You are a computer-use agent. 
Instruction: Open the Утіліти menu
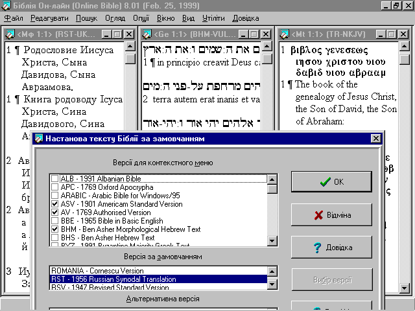click(x=213, y=18)
